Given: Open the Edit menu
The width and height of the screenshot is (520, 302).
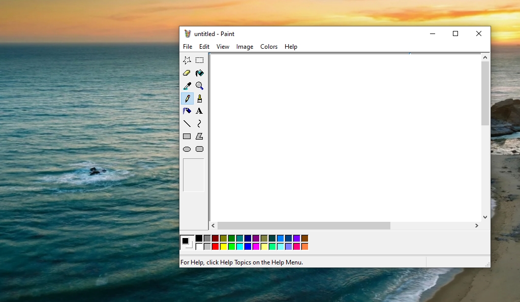Looking at the screenshot, I should point(204,47).
